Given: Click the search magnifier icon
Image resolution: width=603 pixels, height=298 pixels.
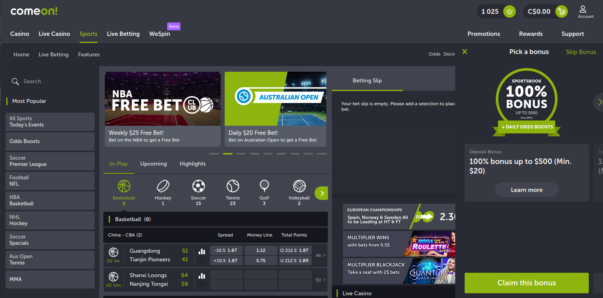Looking at the screenshot, I should pos(15,81).
